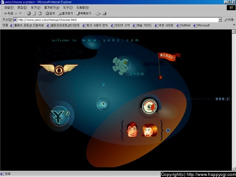Viewport: 236px width, 177px height.
Task: Click the 완료 status bar text
Action: pos(8,174)
